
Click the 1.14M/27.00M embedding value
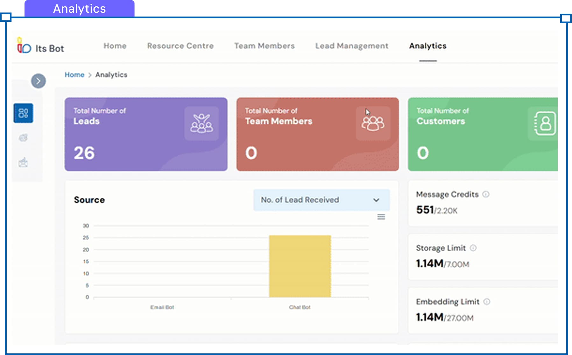445,317
